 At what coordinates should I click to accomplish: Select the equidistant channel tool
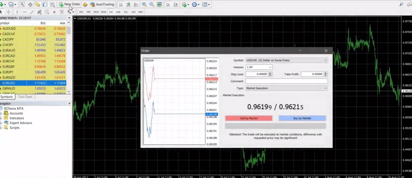pos(39,12)
